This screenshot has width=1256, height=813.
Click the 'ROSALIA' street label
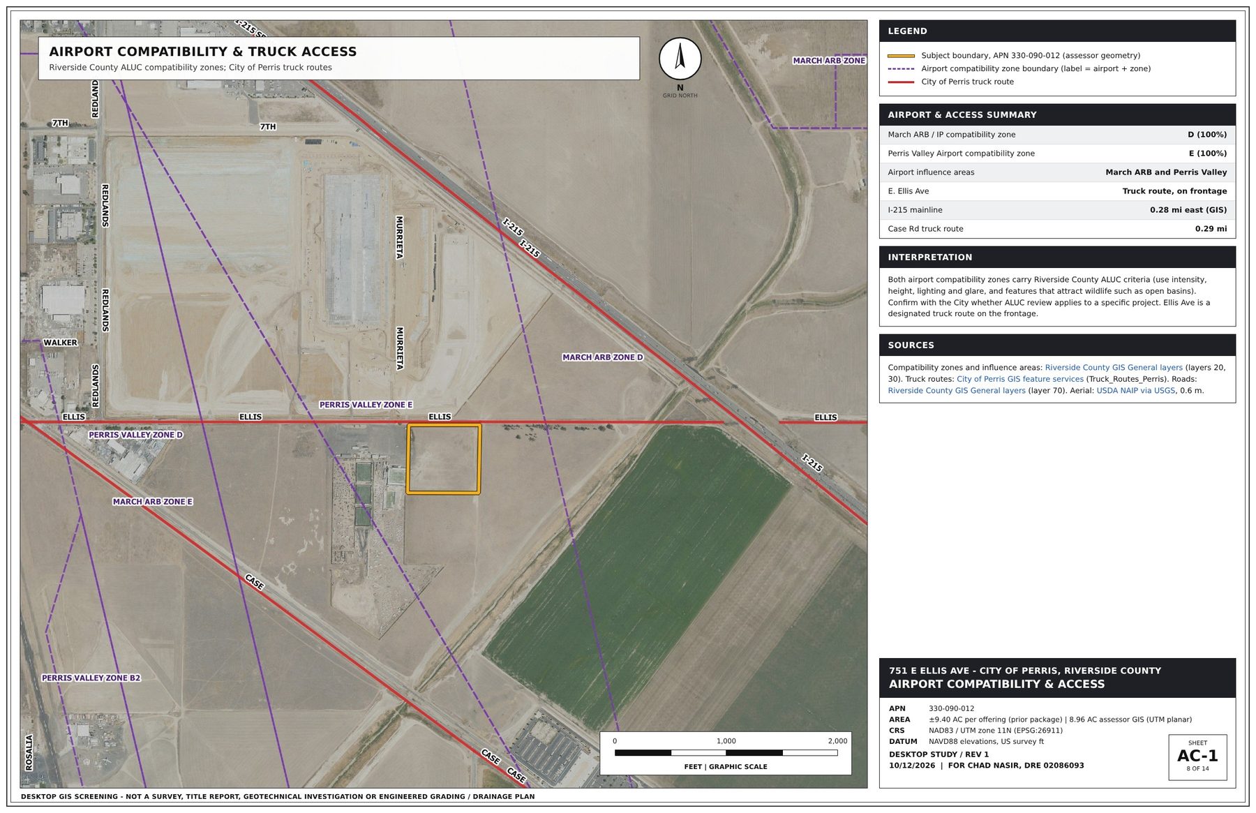[29, 752]
